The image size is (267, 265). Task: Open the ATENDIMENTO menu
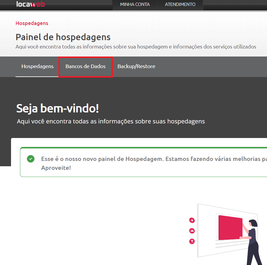coord(180,4)
